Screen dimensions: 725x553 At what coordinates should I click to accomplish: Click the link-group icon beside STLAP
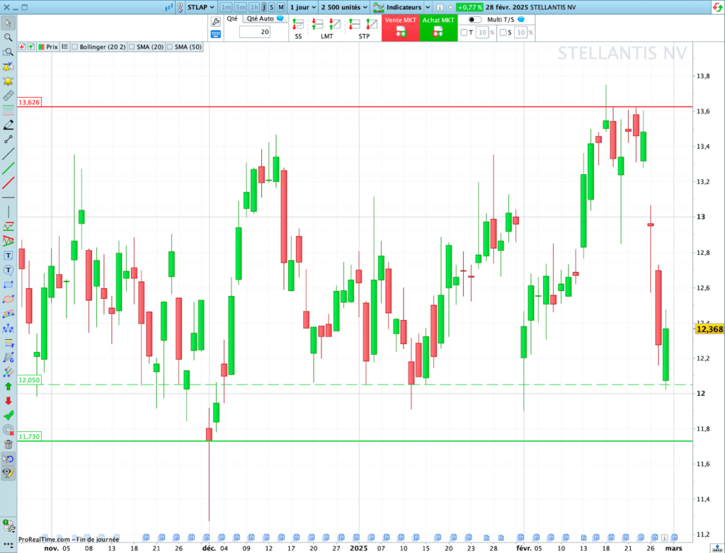tap(180, 7)
